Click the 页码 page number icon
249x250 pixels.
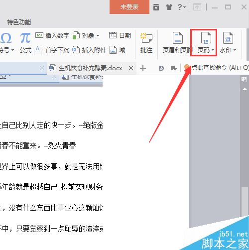click(206, 38)
